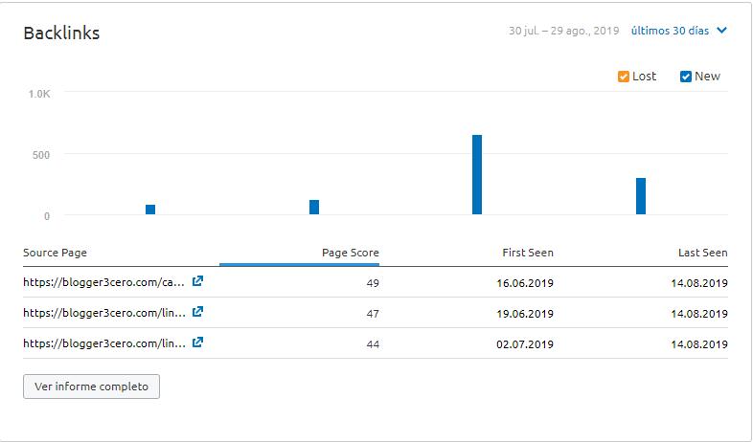Sort by First Seen column header

[x=528, y=253]
